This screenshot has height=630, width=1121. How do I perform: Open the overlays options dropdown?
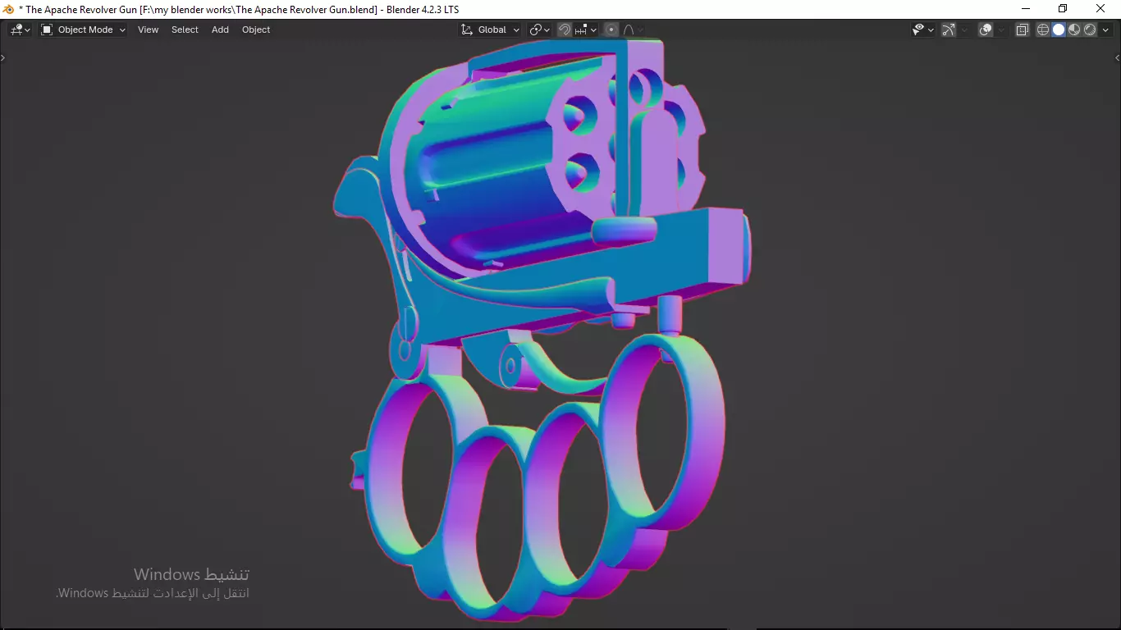pos(1001,30)
